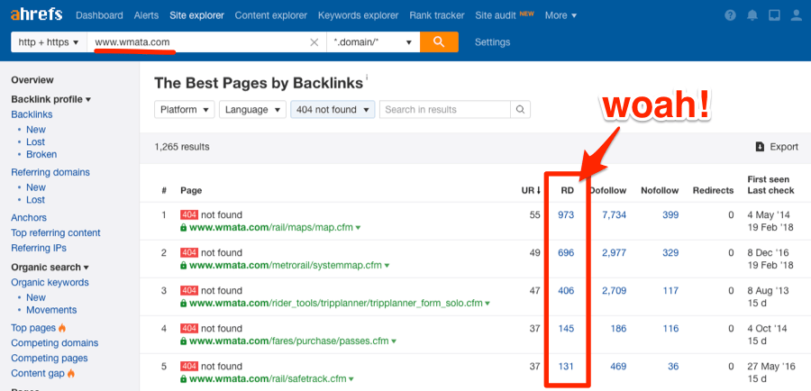Select Site explorer in the top navigation

(197, 15)
